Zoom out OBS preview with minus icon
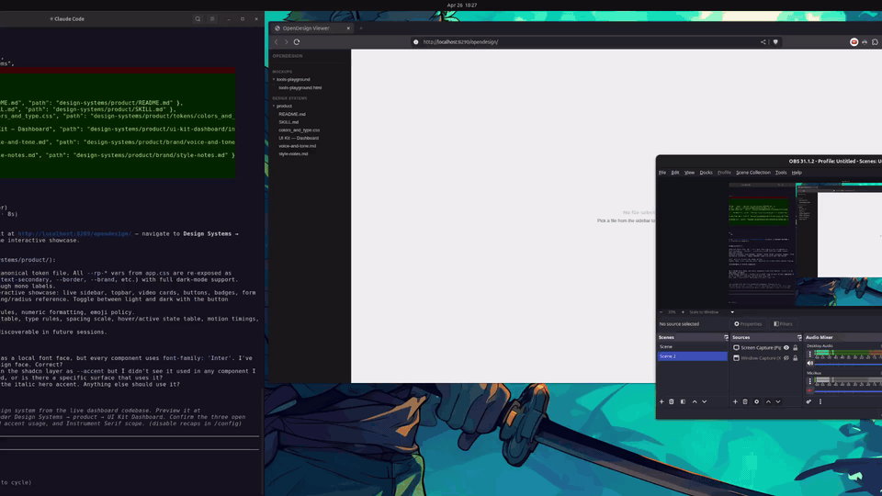882x496 pixels. (x=661, y=312)
